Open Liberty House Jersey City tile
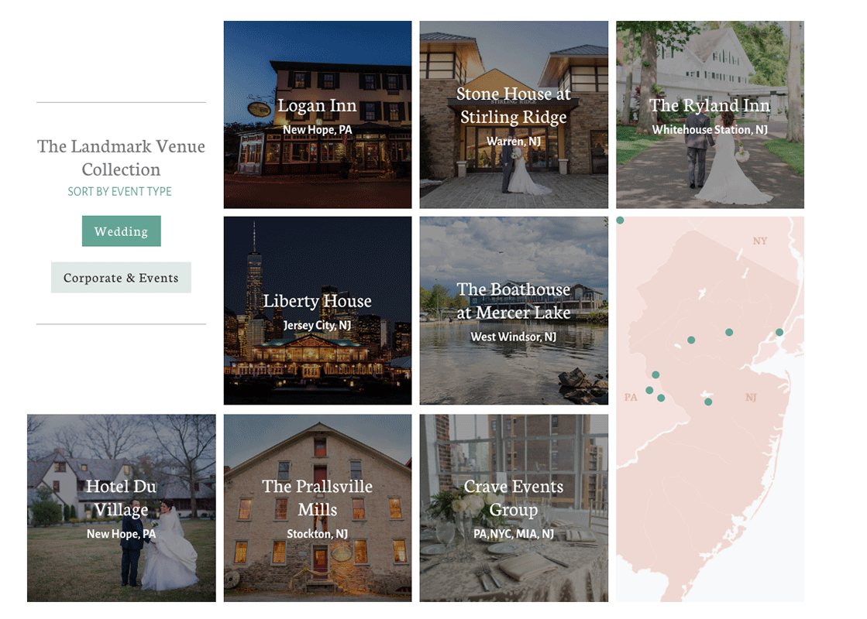The height and width of the screenshot is (619, 867). coord(318,310)
